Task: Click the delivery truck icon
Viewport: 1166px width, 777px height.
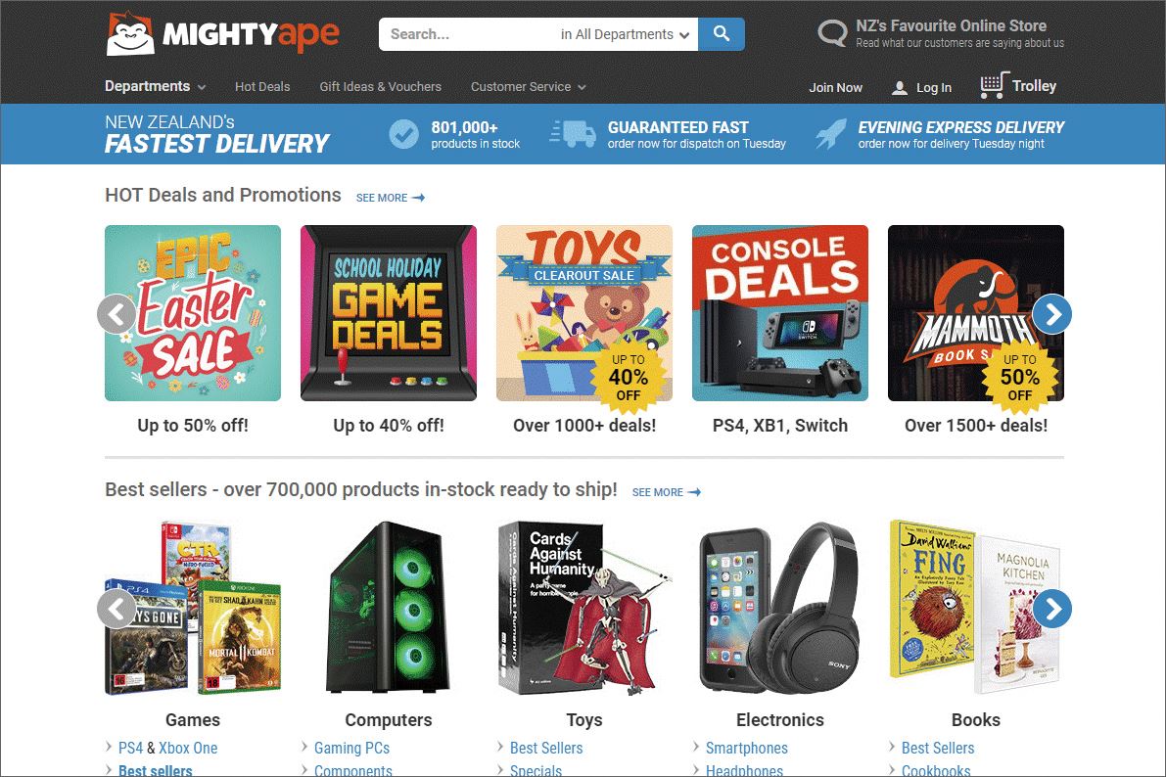Action: click(573, 134)
